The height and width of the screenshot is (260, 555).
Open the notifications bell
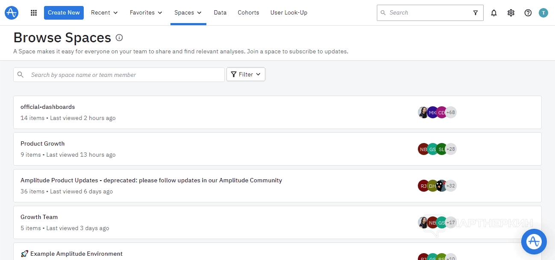click(x=494, y=13)
